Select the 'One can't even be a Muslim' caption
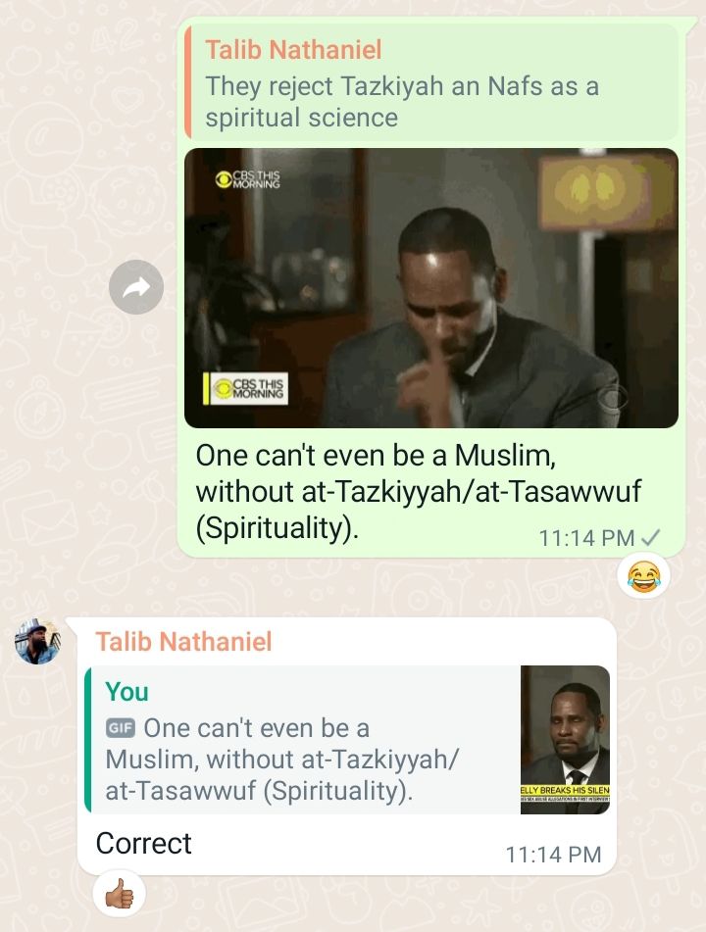Screen dimensions: 706x932 [x=419, y=492]
